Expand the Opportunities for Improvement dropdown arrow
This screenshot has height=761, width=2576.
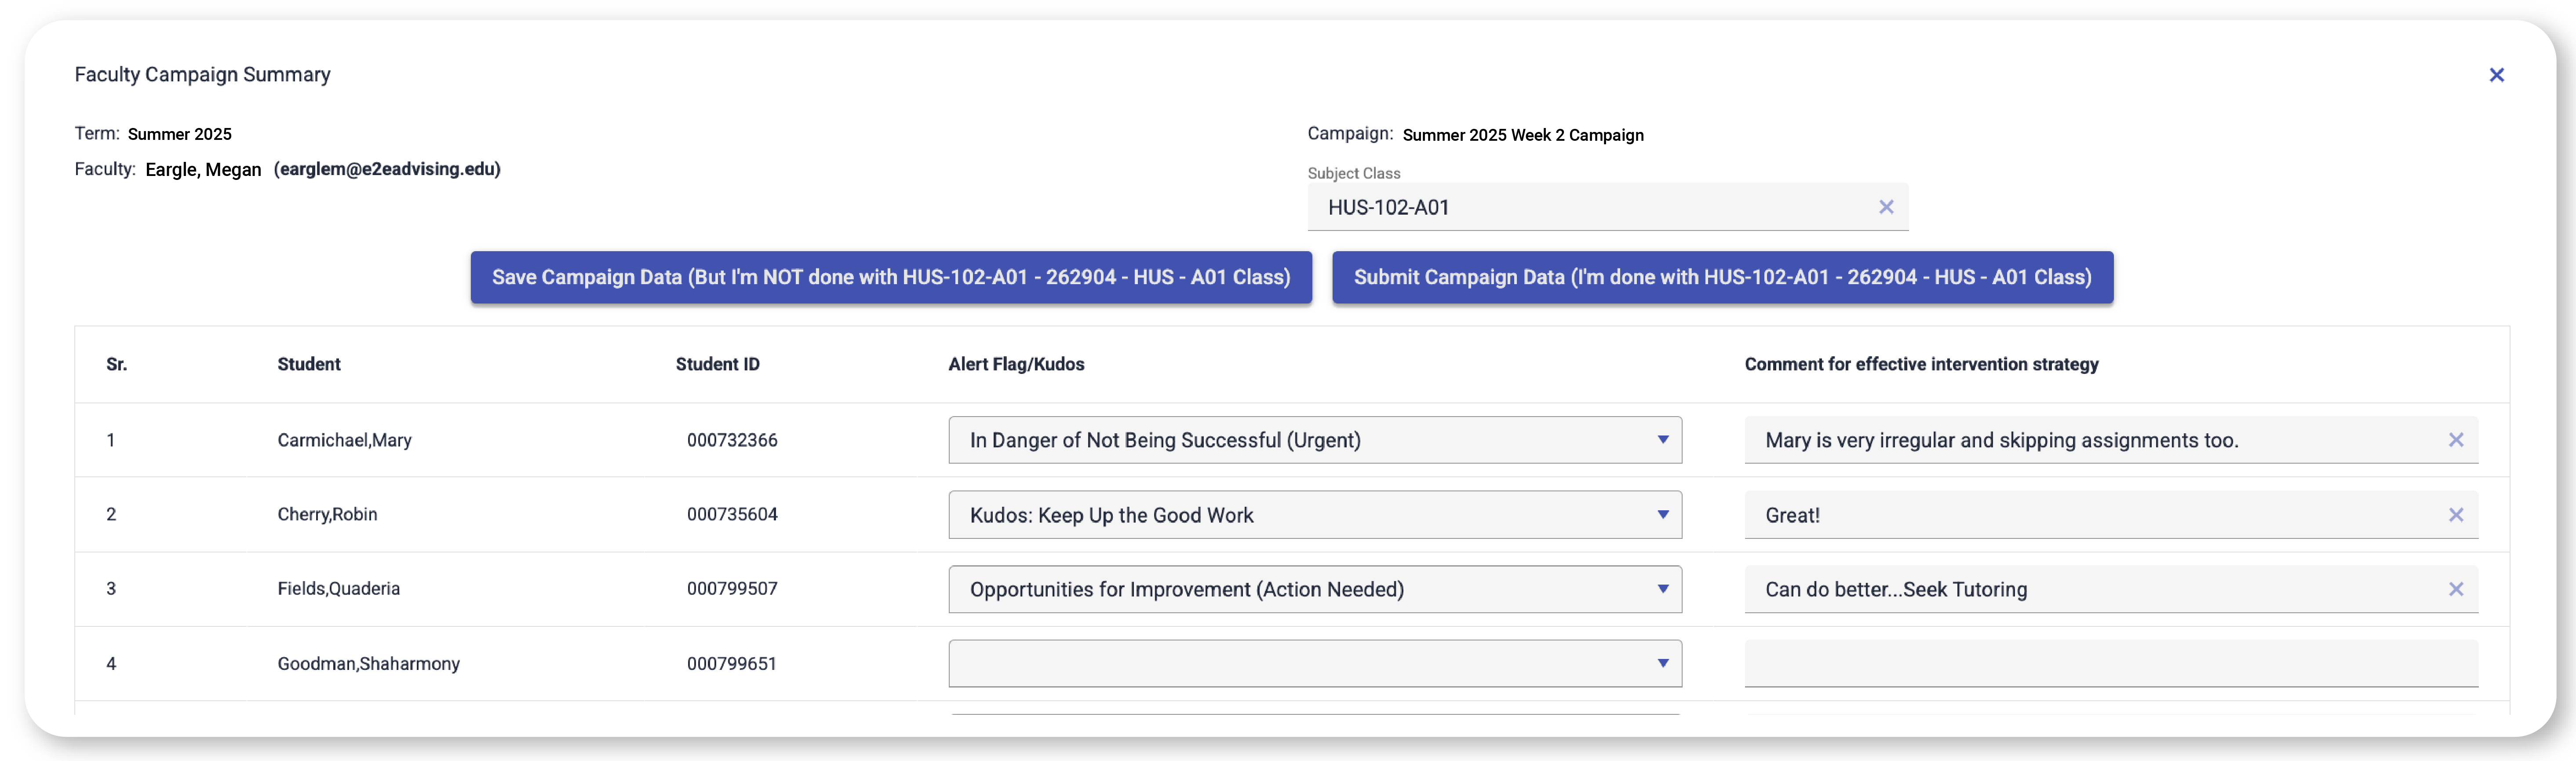point(1662,589)
